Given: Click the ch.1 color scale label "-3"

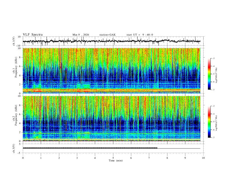Looking at the screenshot, I should pos(213,58).
